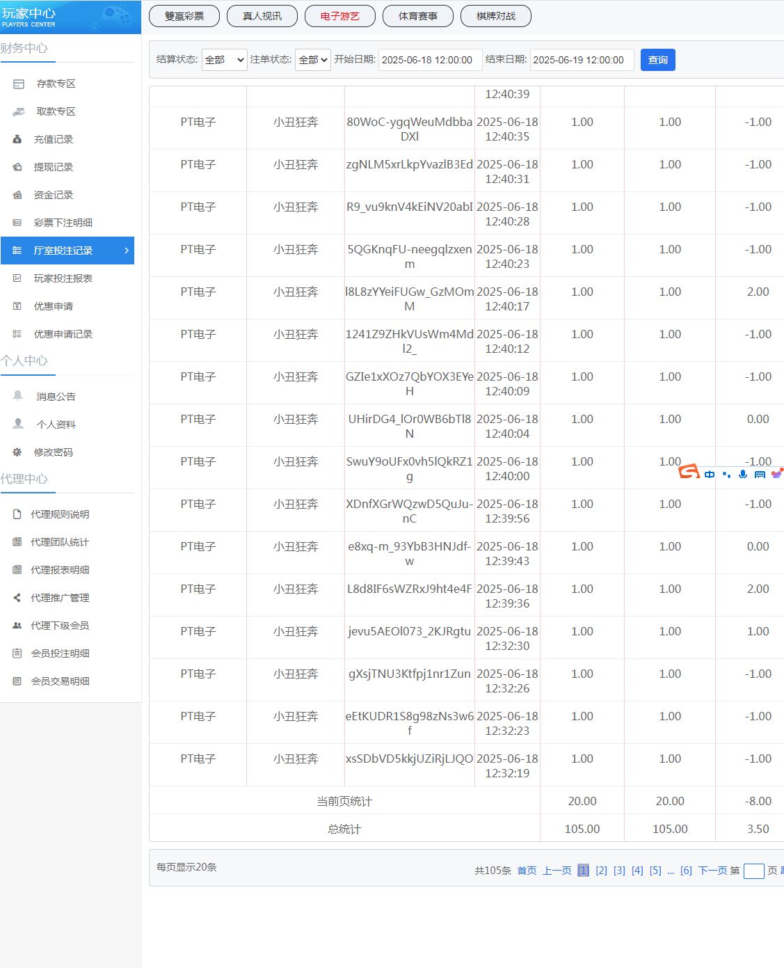Expand the 厅室投注记录 chevron arrow
This screenshot has height=968, width=784.
pyautogui.click(x=126, y=251)
